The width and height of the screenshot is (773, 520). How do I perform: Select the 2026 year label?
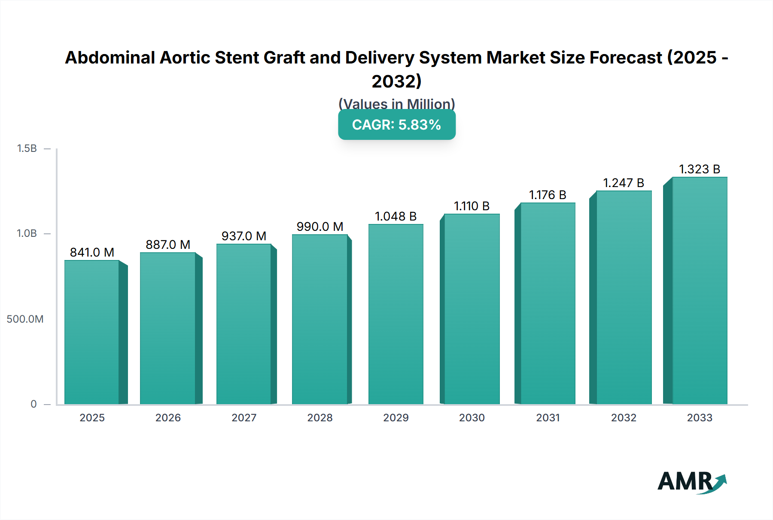coord(167,418)
